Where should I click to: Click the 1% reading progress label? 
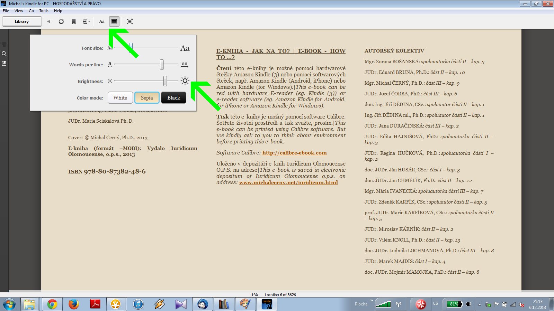click(254, 295)
